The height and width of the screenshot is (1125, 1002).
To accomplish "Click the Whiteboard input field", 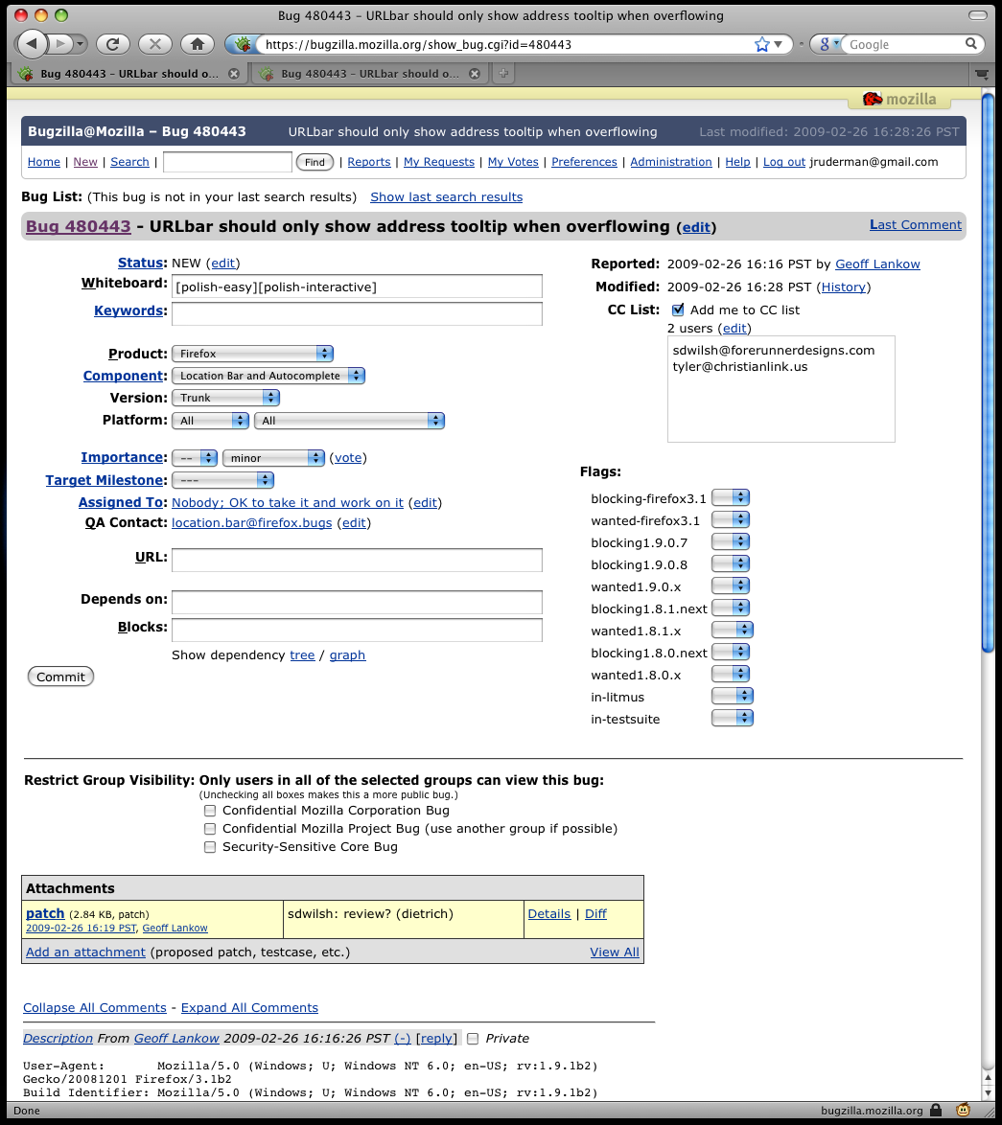I will [x=357, y=287].
